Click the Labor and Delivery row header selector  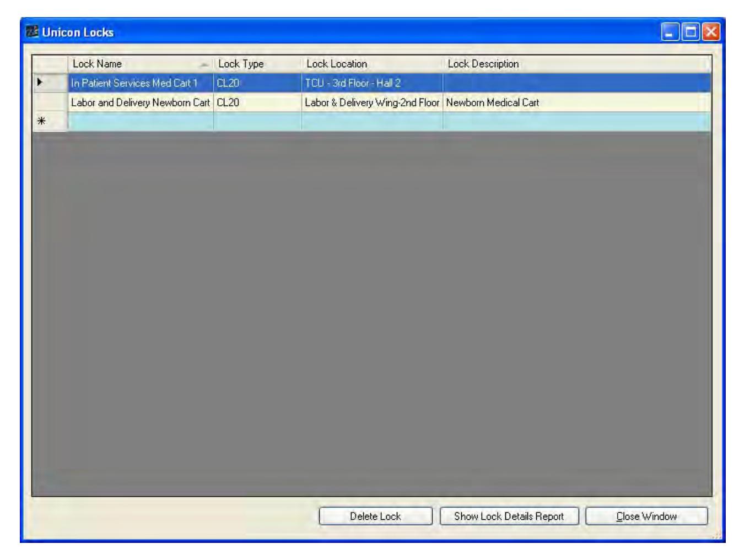click(x=50, y=102)
